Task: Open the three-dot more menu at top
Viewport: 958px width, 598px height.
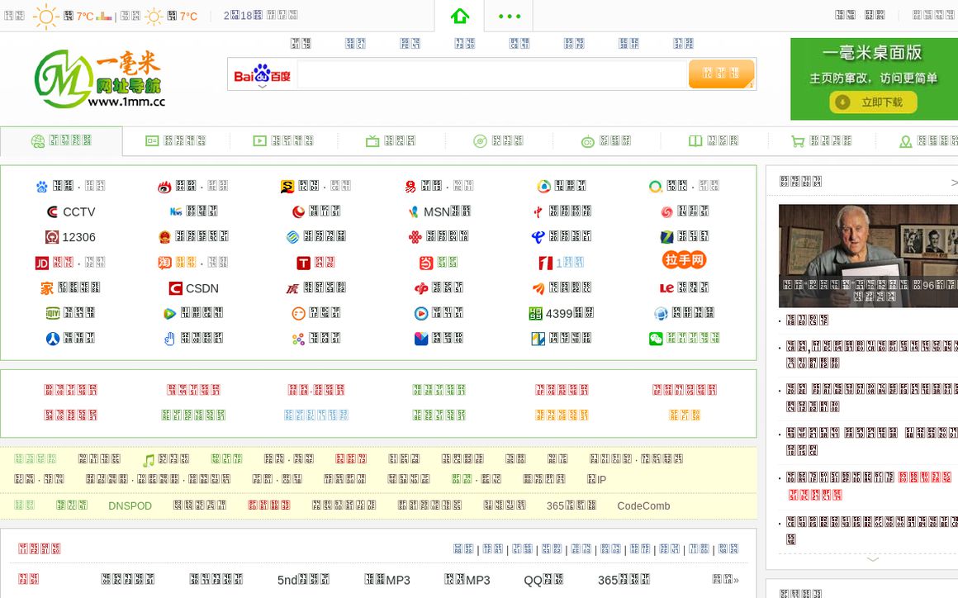Action: click(509, 17)
